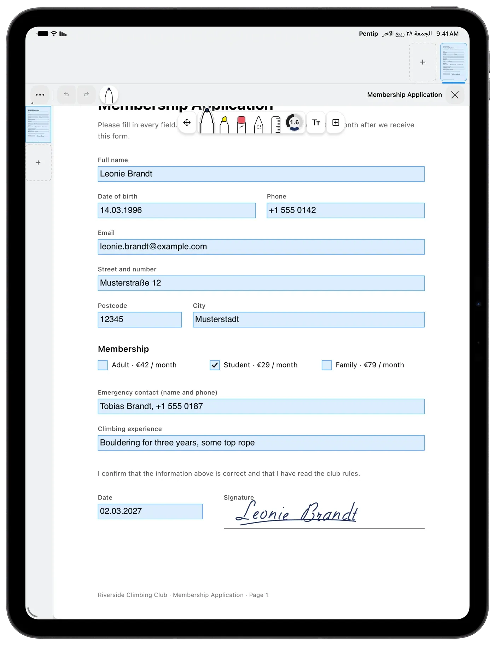
Task: Select the yellow highlighter tool
Action: click(x=224, y=125)
